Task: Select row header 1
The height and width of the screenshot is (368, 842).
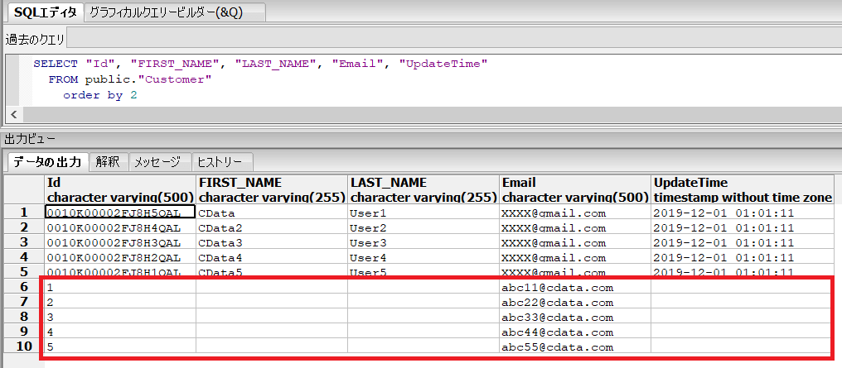Action: tap(24, 213)
